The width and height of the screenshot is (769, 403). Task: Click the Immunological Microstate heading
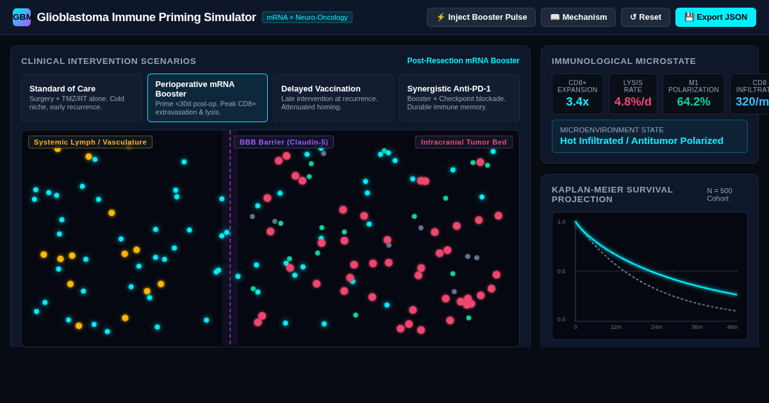click(624, 61)
